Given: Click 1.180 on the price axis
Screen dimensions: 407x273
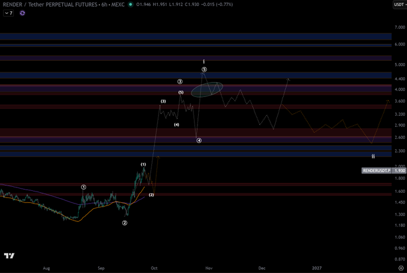Looking at the screenshot, I should (400, 225).
